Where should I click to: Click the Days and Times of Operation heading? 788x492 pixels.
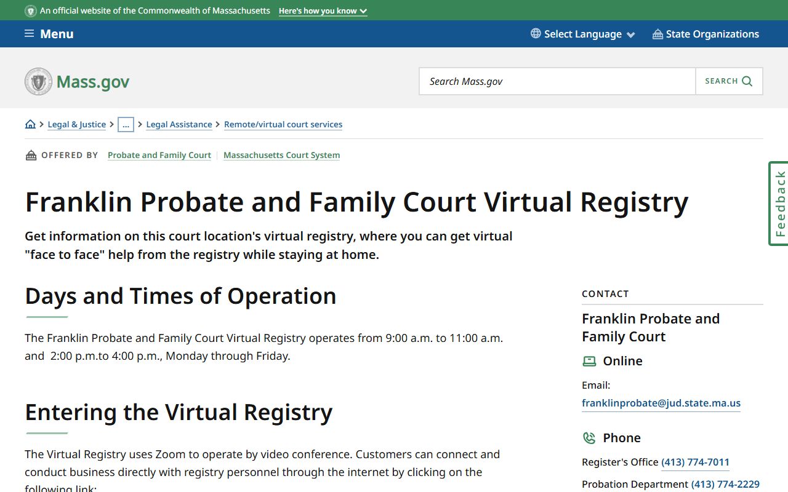[180, 296]
